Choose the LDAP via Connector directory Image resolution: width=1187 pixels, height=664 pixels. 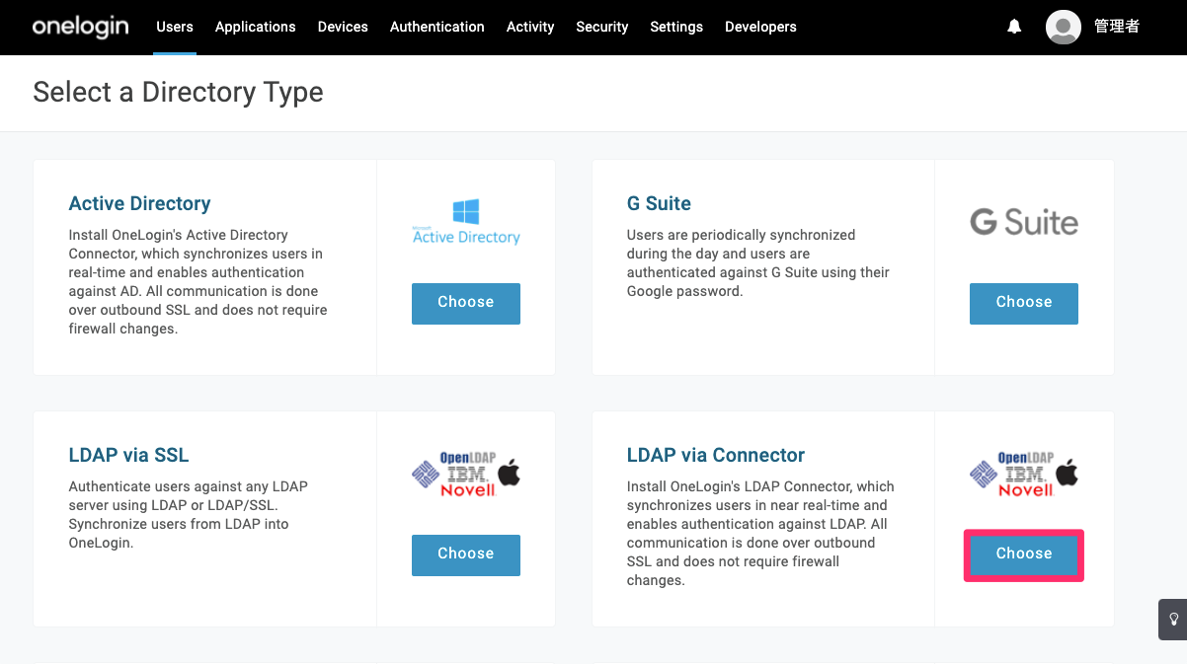pyautogui.click(x=1024, y=554)
